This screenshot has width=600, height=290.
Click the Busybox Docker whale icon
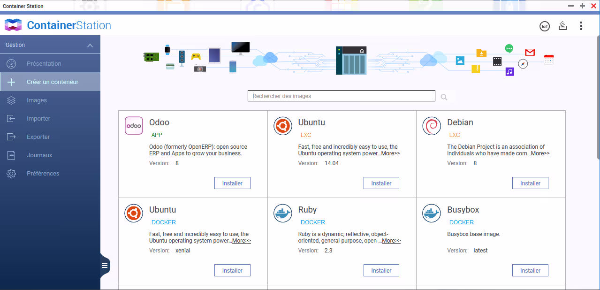[x=432, y=213]
